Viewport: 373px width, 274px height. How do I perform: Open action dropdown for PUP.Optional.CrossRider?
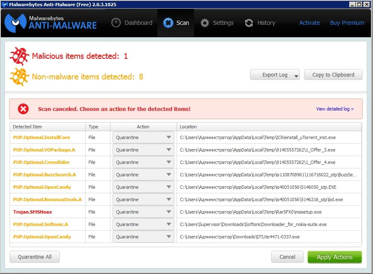(143, 162)
